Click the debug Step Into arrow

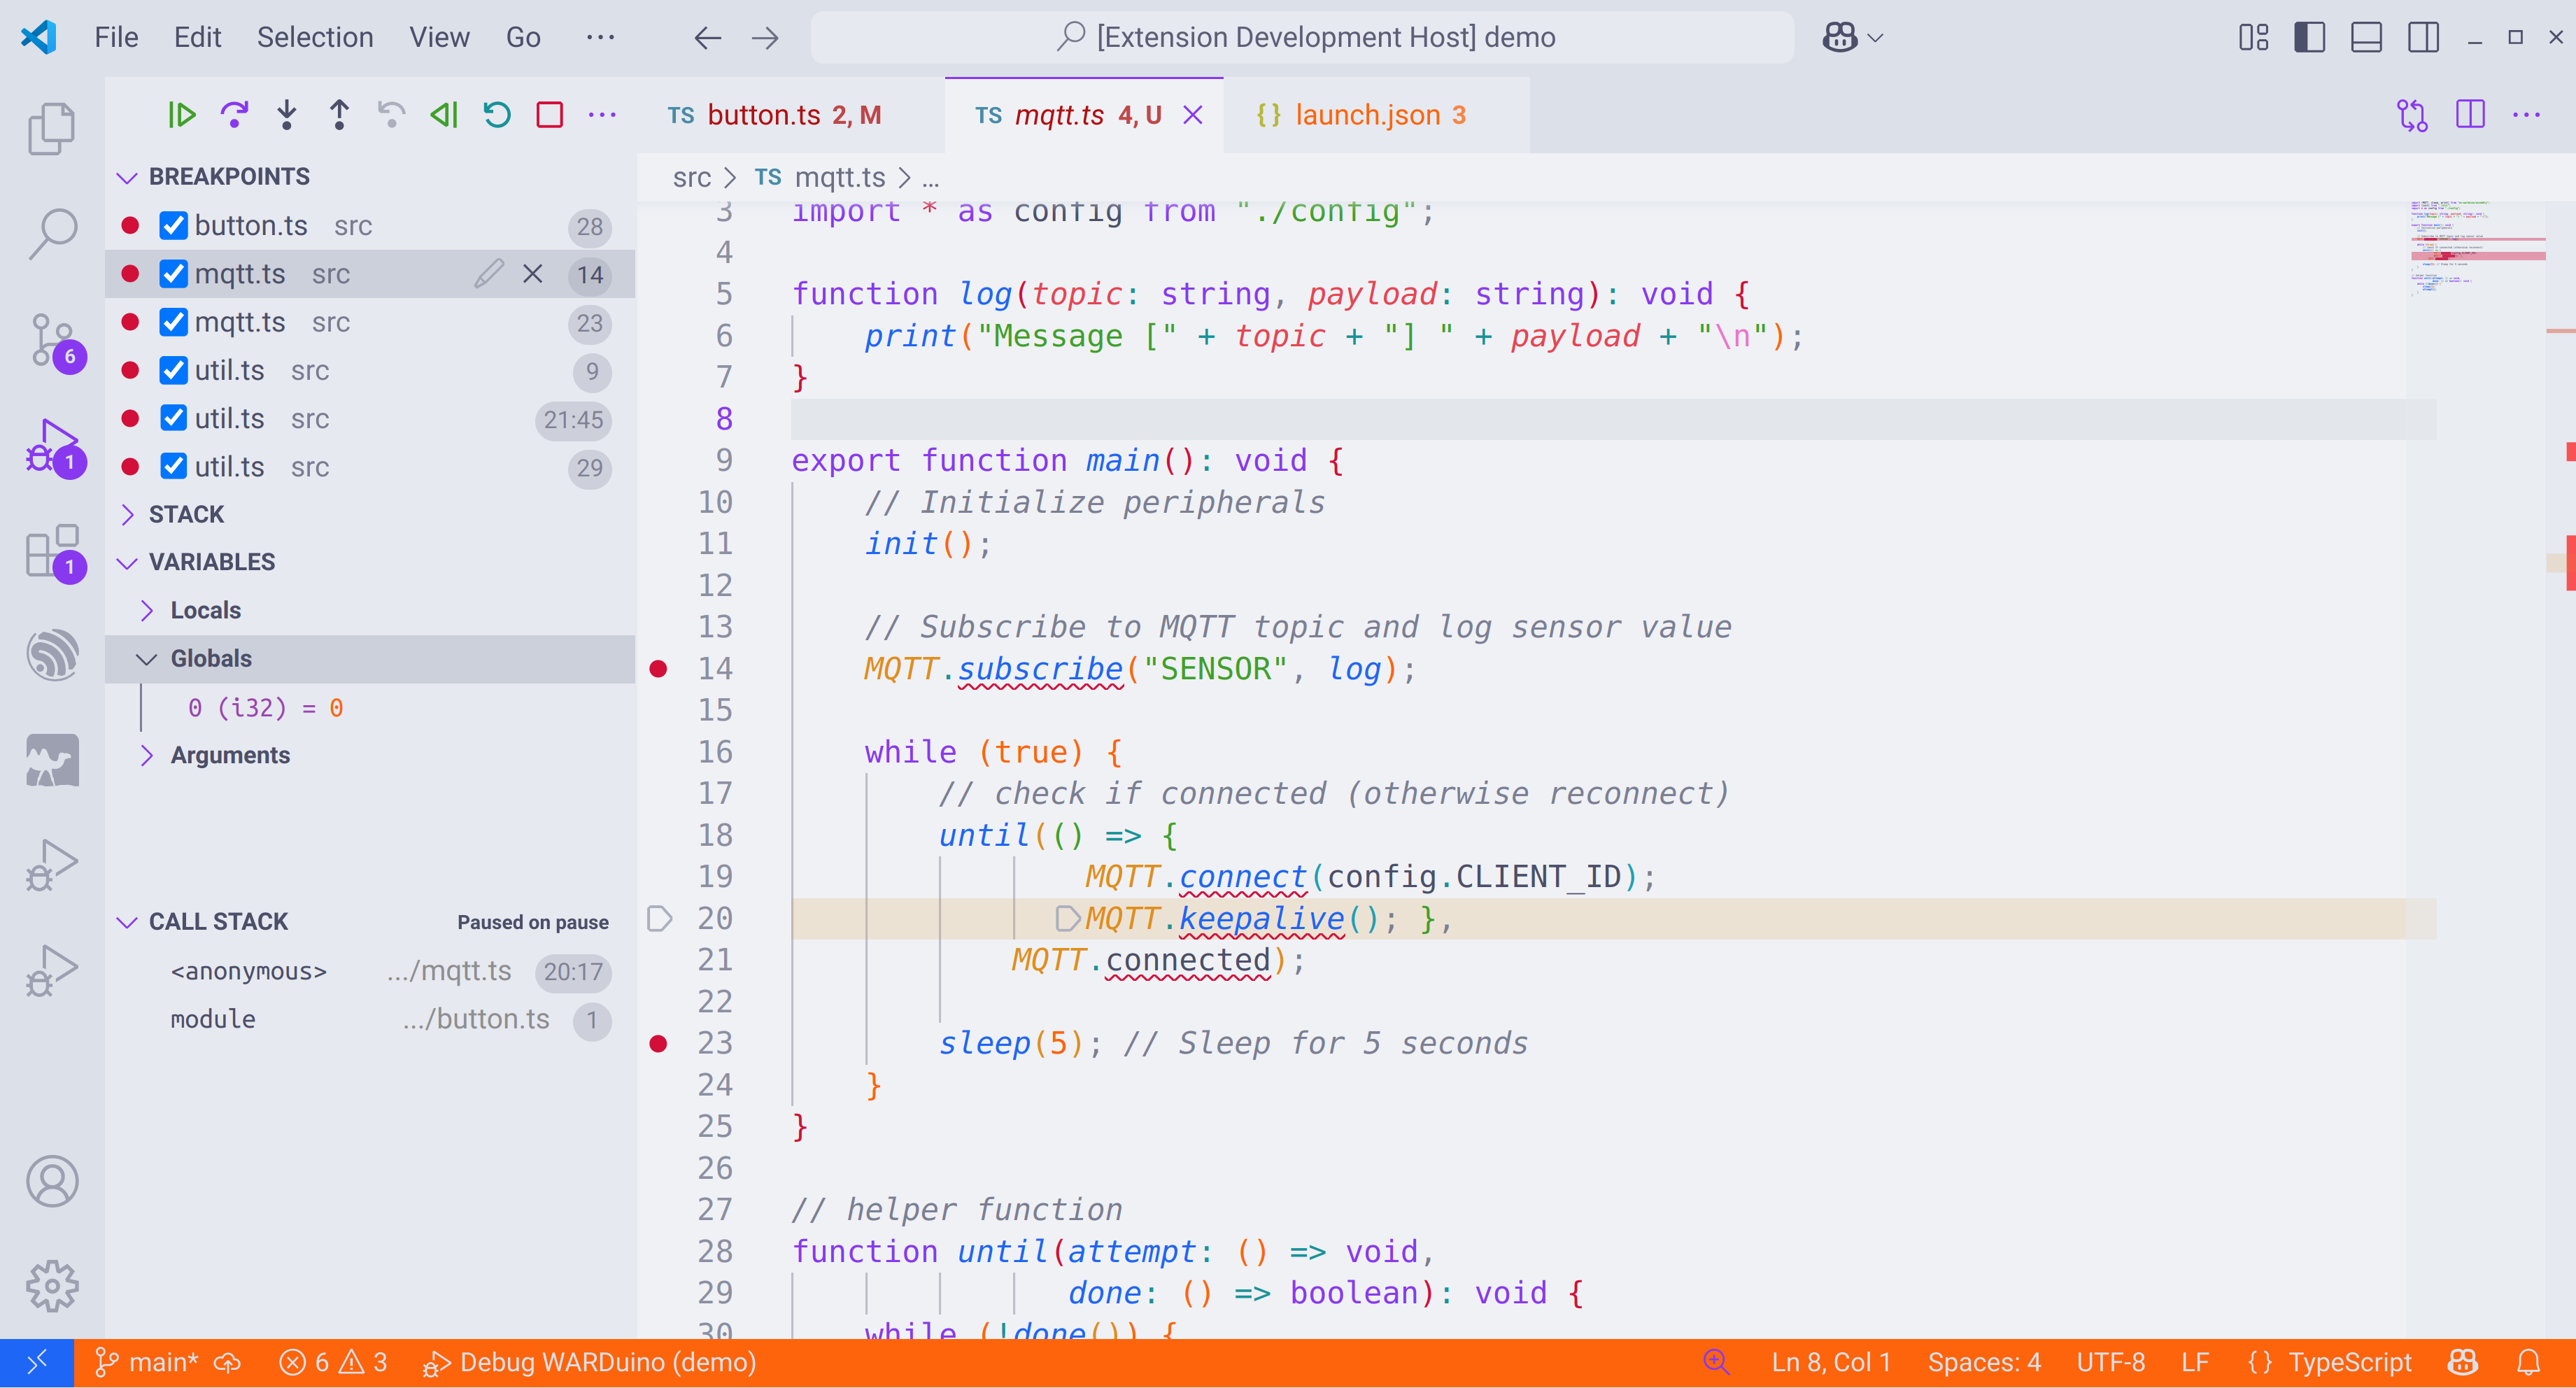pyautogui.click(x=287, y=115)
